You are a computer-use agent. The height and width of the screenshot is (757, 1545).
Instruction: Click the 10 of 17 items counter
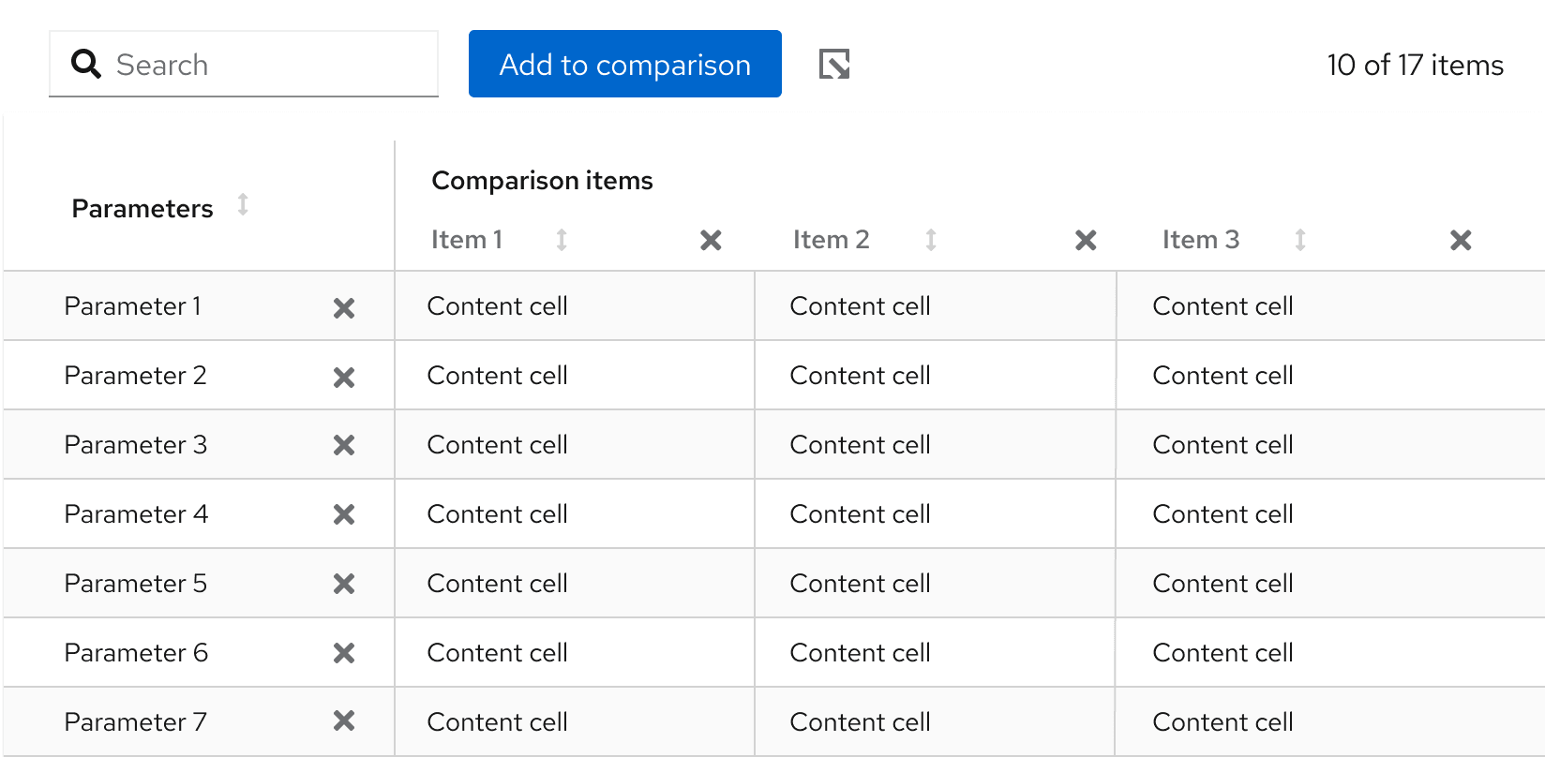tap(1415, 65)
